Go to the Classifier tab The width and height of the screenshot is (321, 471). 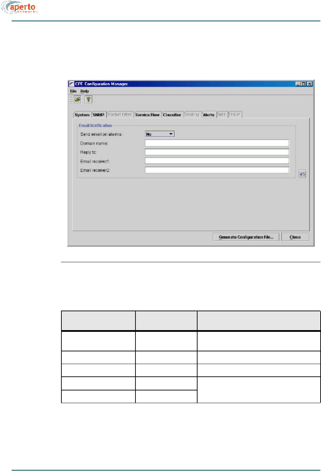click(172, 115)
